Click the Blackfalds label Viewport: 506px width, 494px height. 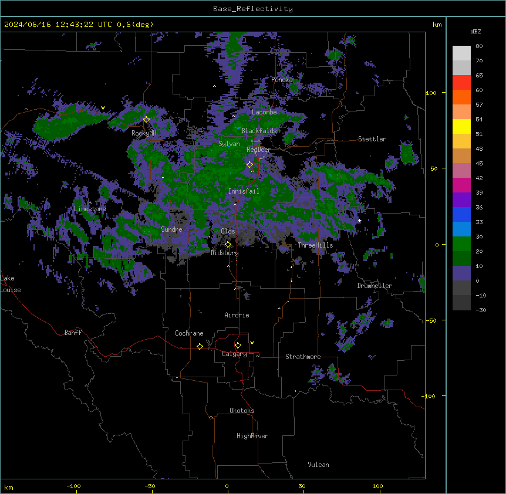click(259, 131)
